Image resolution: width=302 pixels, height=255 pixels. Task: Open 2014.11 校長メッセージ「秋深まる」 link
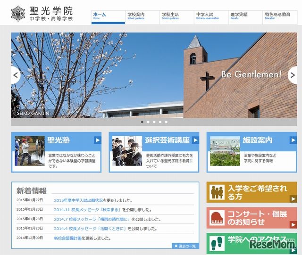click(x=88, y=210)
